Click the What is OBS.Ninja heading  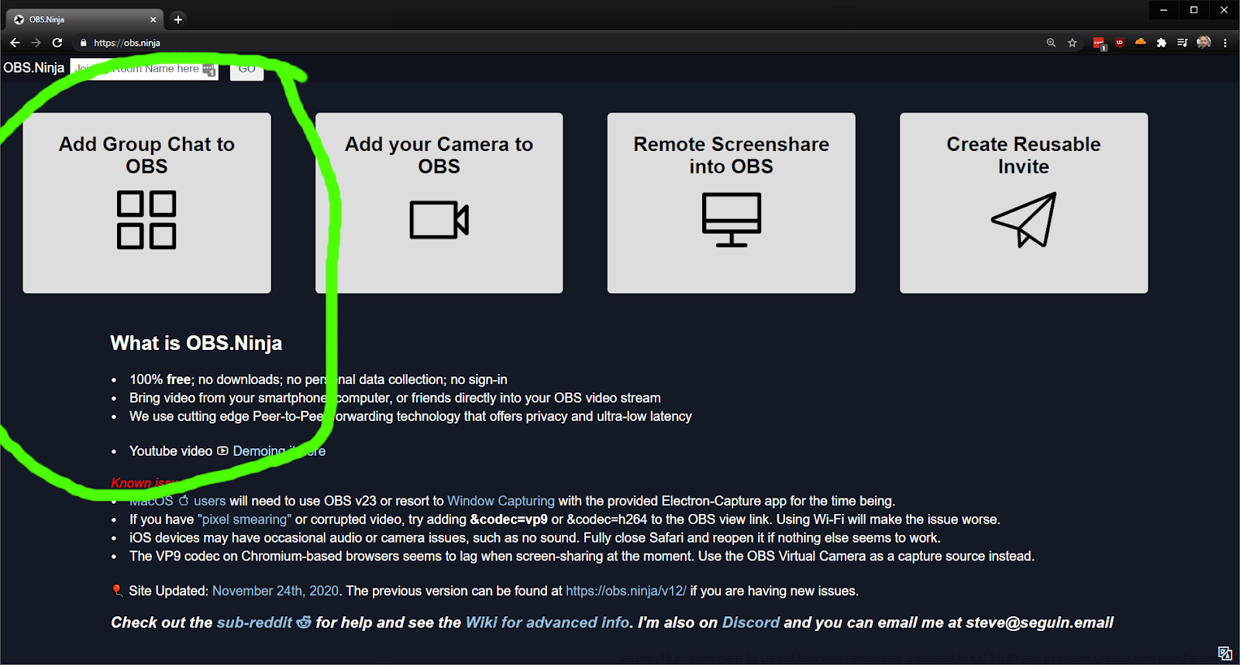coord(196,343)
